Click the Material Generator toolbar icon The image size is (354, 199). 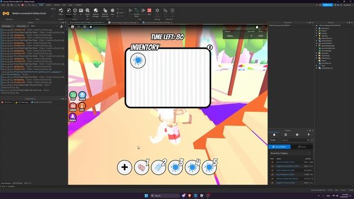pos(105,12)
